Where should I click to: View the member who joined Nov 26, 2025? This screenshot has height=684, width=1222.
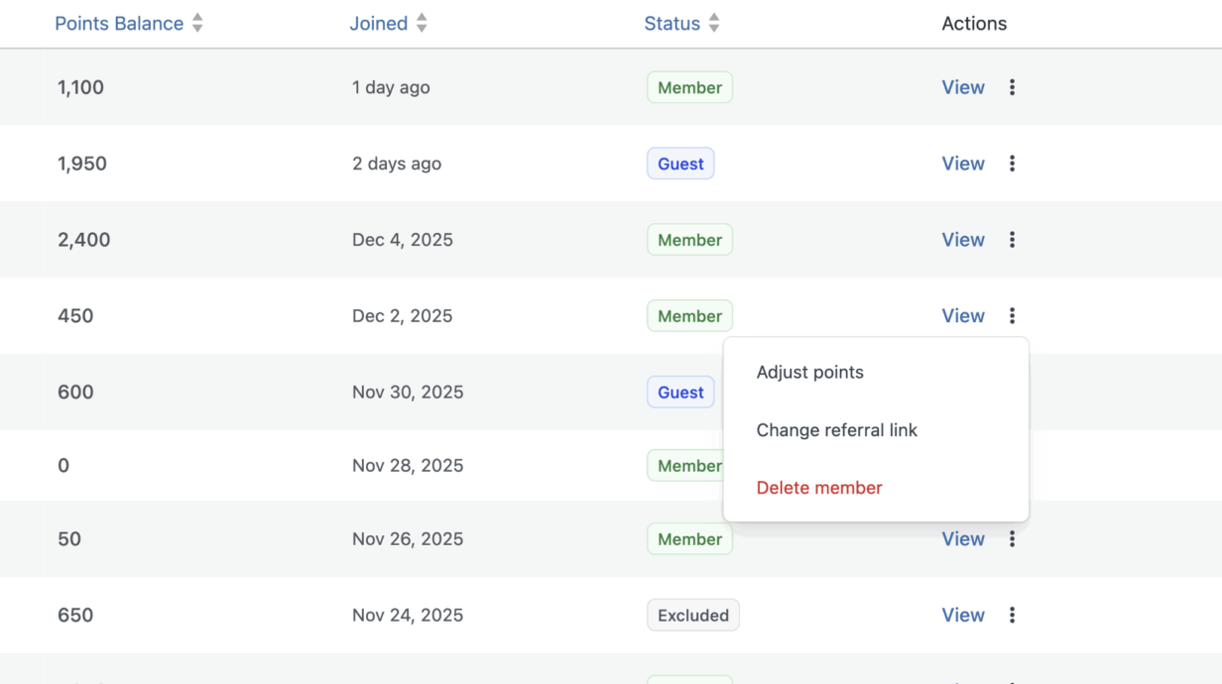point(963,539)
